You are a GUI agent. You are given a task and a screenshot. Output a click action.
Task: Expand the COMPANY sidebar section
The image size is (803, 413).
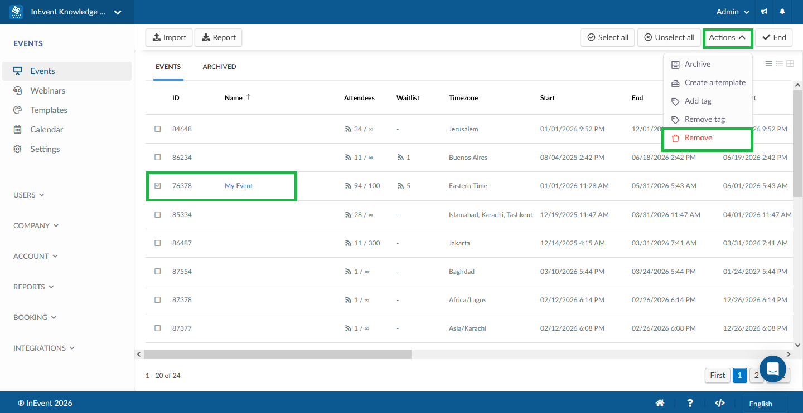pos(36,225)
